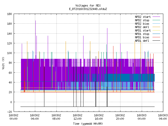Click the x-axis tick '160302 16:00'
This screenshot has height=126, width=168.
(99, 117)
